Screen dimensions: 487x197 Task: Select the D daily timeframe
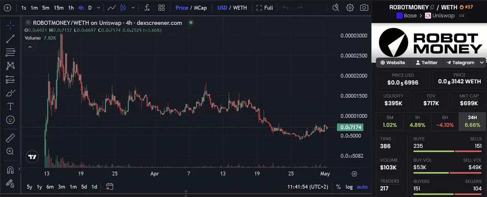coord(90,7)
